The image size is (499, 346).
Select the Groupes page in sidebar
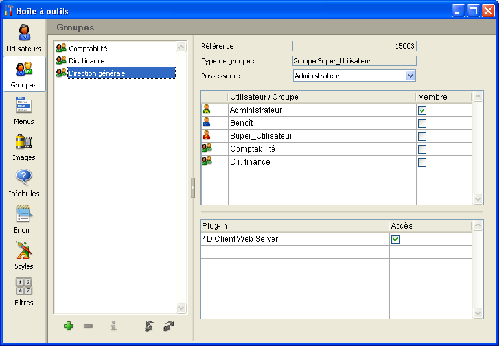click(24, 74)
